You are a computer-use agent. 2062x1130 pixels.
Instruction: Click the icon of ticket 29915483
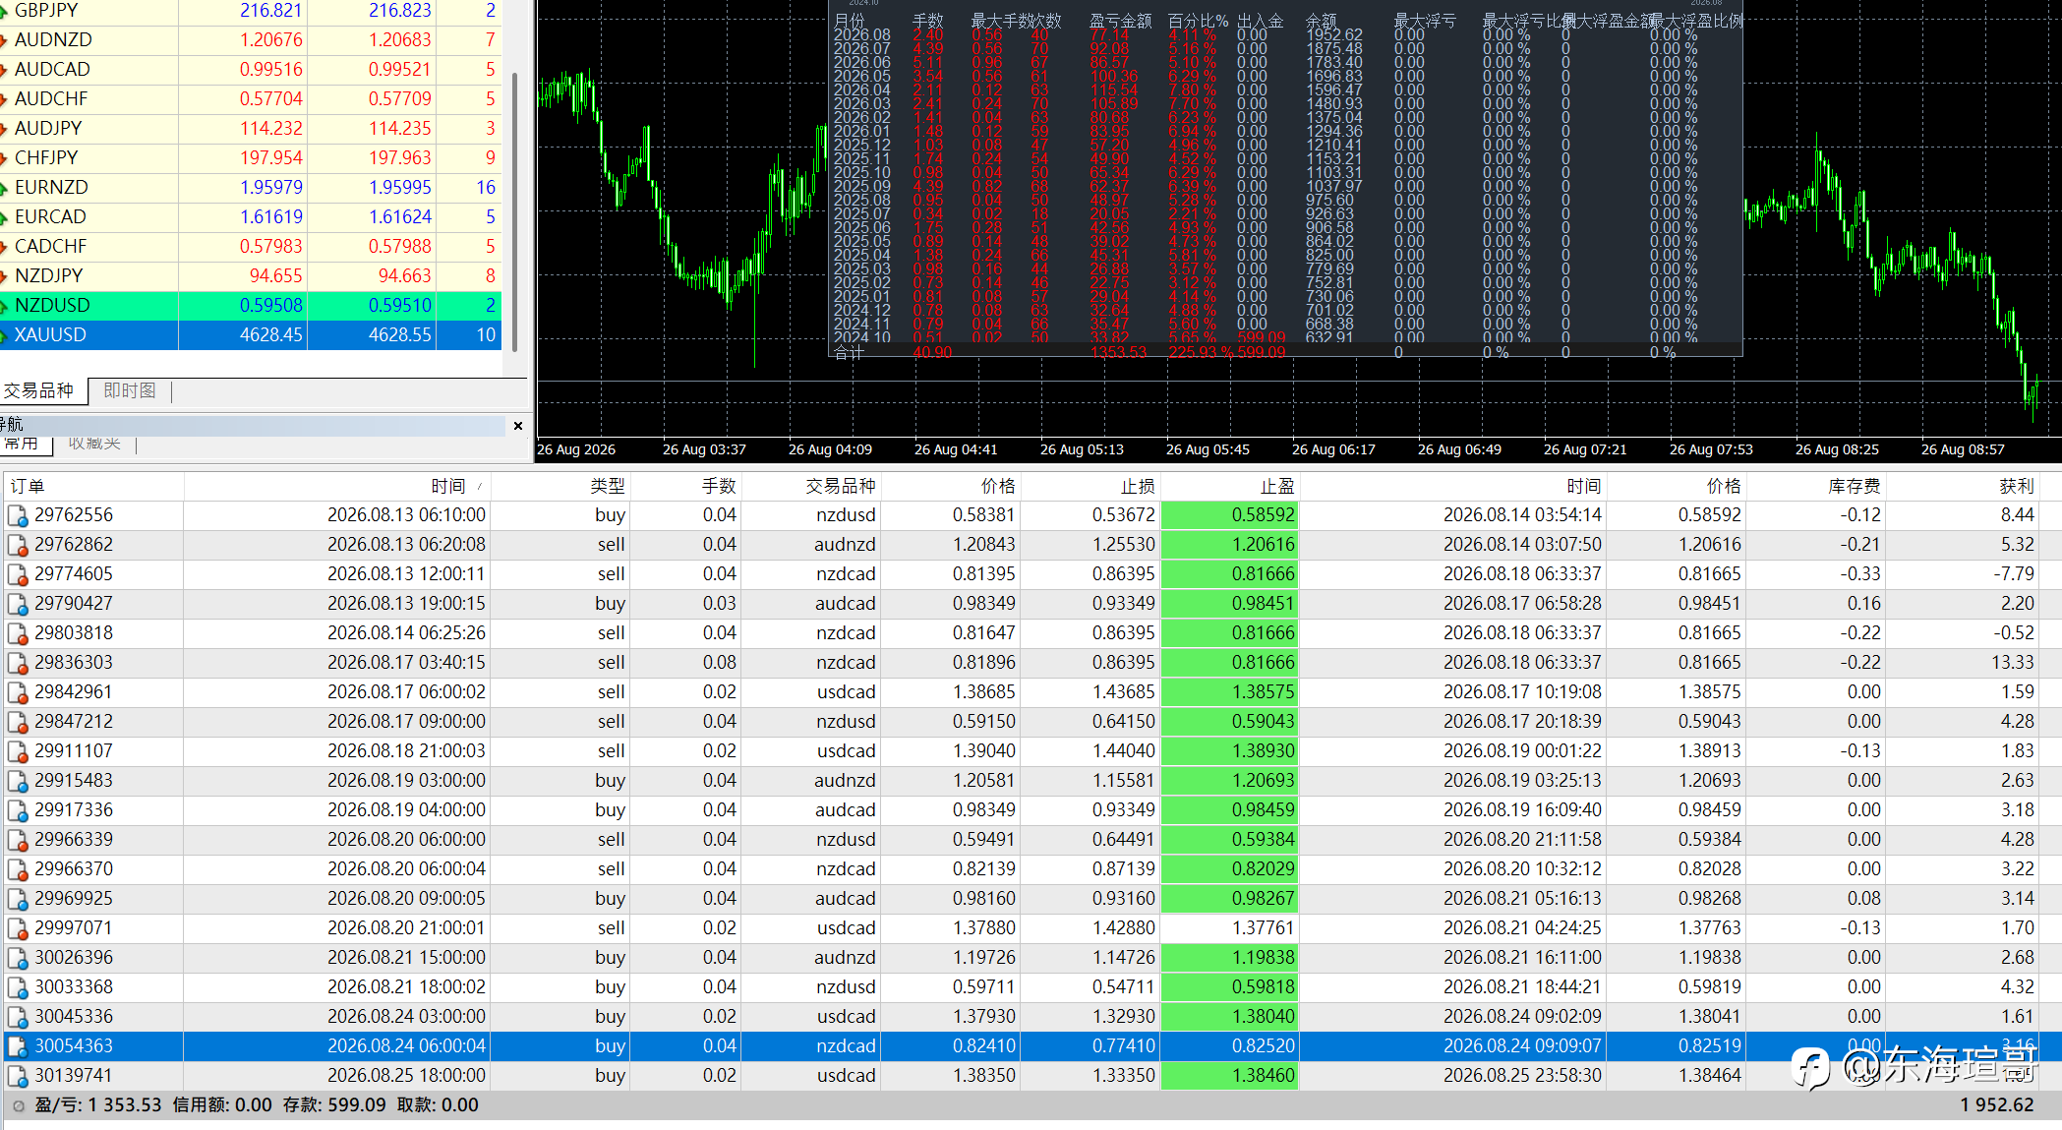(x=18, y=781)
